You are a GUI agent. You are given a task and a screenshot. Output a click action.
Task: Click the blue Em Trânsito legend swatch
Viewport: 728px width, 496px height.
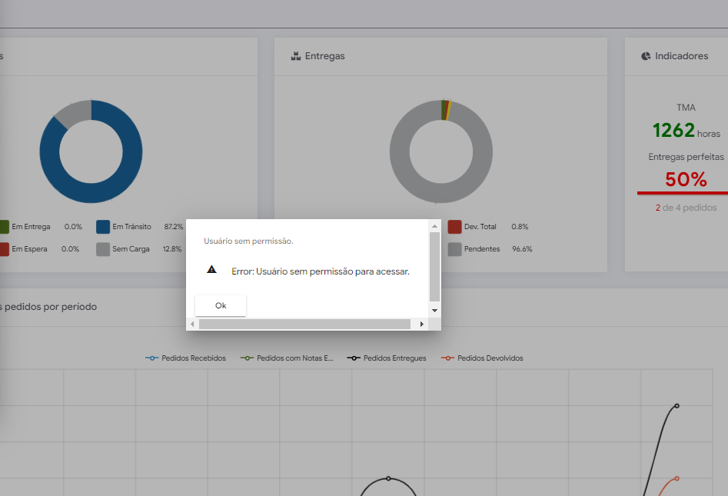click(x=103, y=227)
